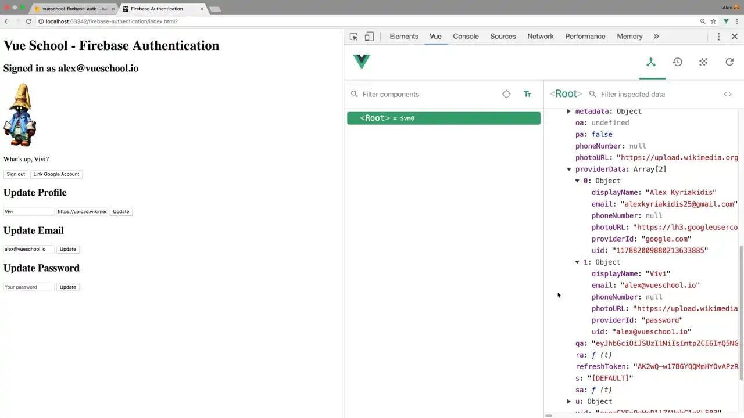Image resolution: width=744 pixels, height=418 pixels.
Task: Expand the metadata Object
Action: (569, 111)
